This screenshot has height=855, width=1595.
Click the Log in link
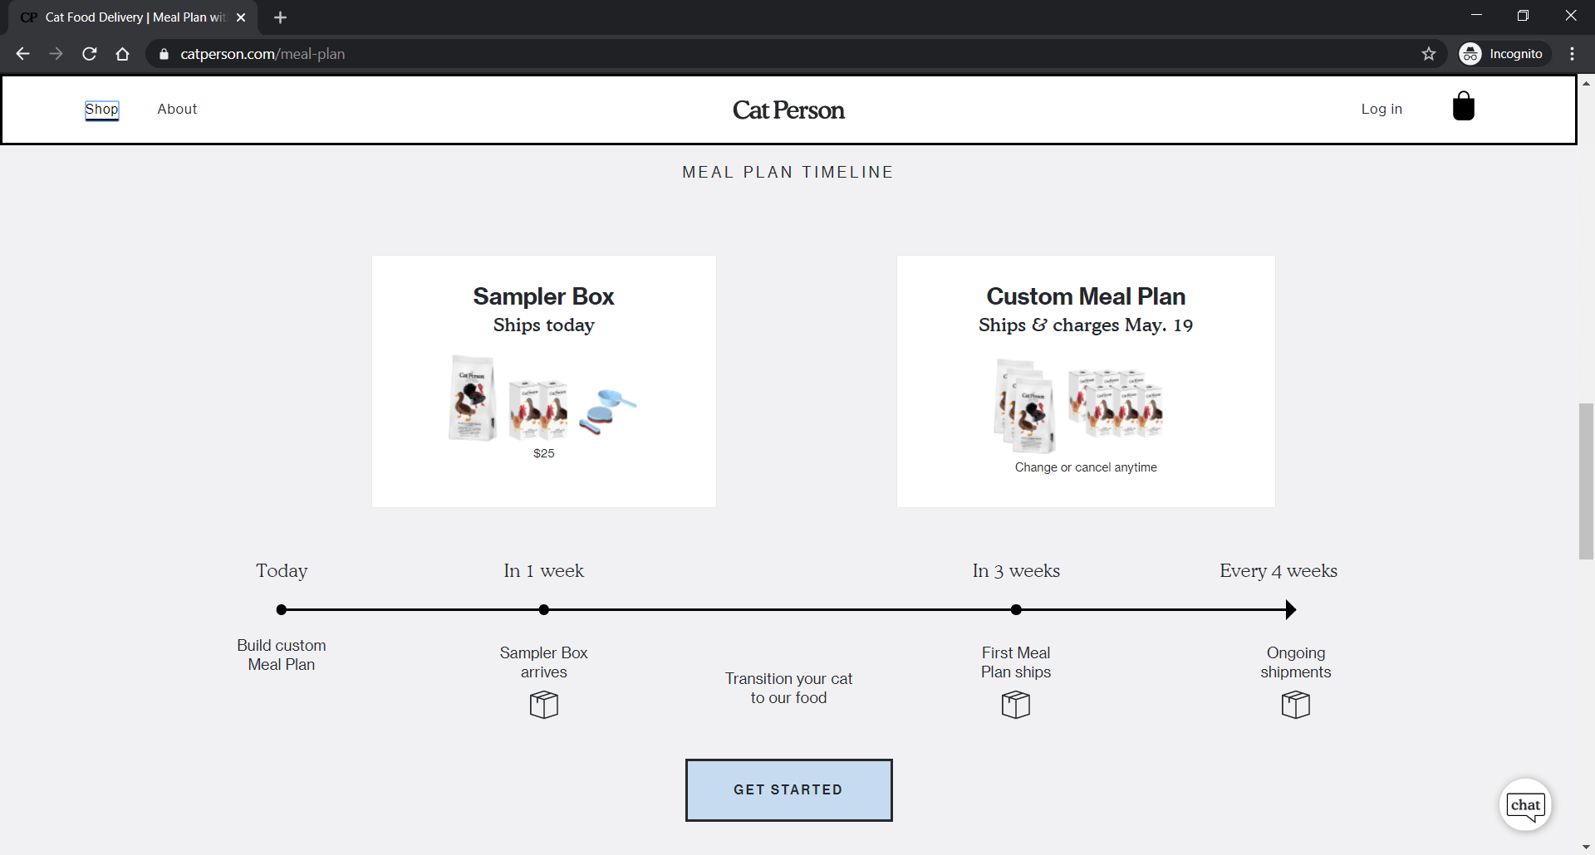pyautogui.click(x=1381, y=109)
